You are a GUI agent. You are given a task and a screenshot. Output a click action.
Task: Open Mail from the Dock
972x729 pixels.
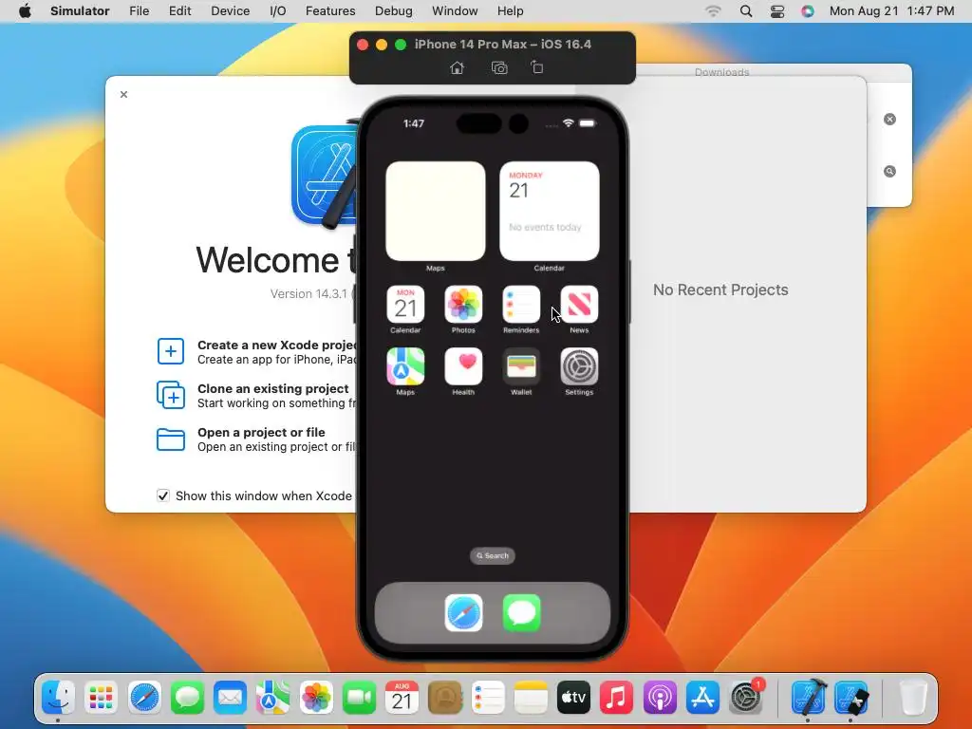230,698
